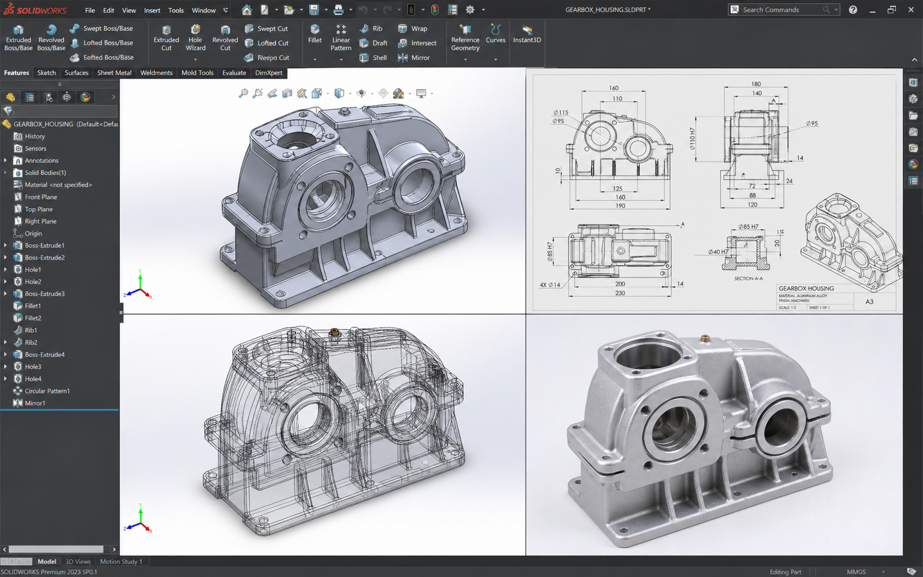The height and width of the screenshot is (577, 923).
Task: Open the Search Commands dropdown arrow
Action: click(836, 10)
